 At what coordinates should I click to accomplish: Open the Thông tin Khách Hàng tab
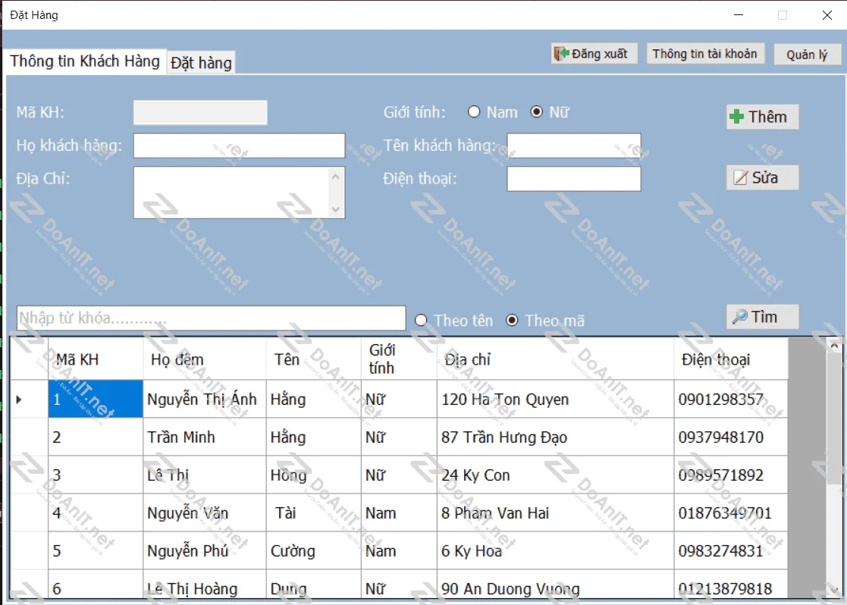pyautogui.click(x=85, y=61)
